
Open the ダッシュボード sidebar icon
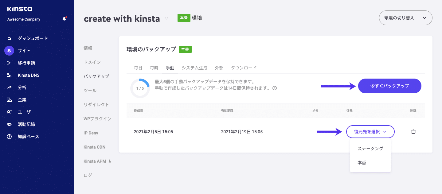click(x=10, y=38)
